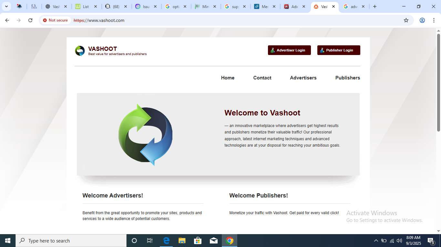Switch to the "opt" Google tab
The height and width of the screenshot is (247, 441).
click(176, 6)
